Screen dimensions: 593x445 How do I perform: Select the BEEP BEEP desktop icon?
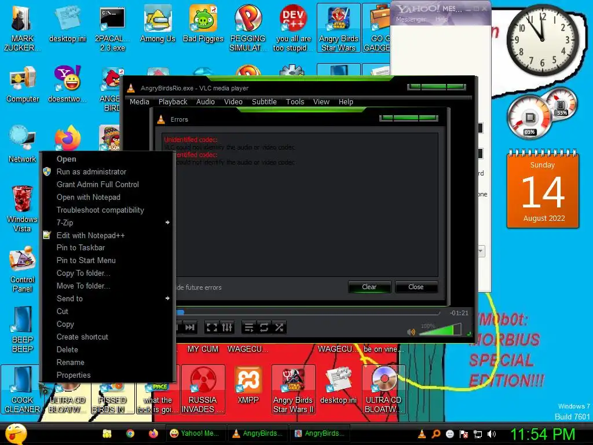23,329
